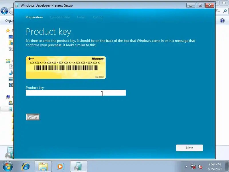The width and height of the screenshot is (229, 172).
Task: Click the Computer icon in Explorer sidebar
Action: tap(8, 97)
